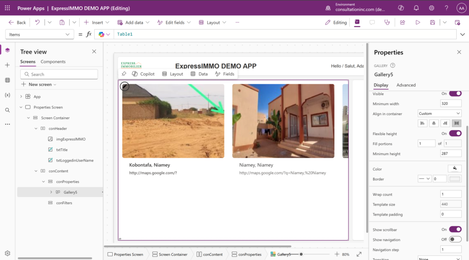Open the notifications bell
This screenshot has width=469, height=260.
click(416, 8)
